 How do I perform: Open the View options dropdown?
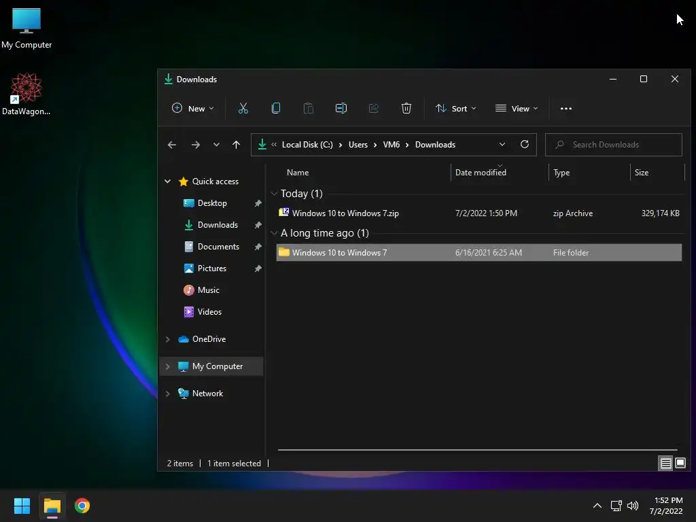pos(517,108)
